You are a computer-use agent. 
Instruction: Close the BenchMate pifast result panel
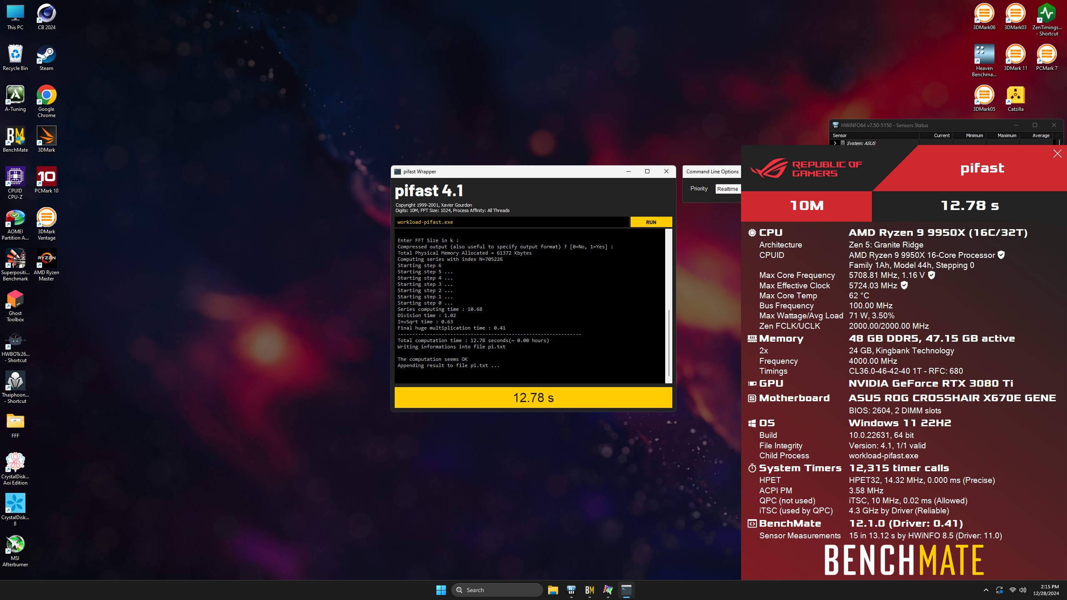coord(1057,154)
